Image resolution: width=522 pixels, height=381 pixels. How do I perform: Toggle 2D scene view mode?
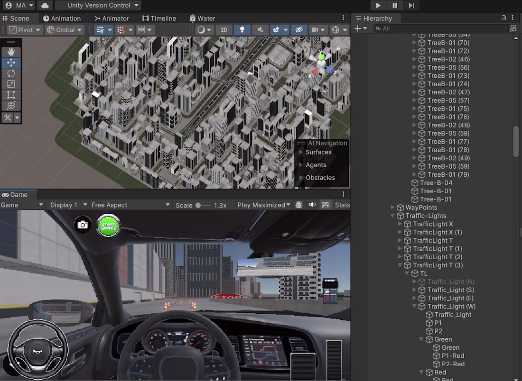[x=224, y=30]
